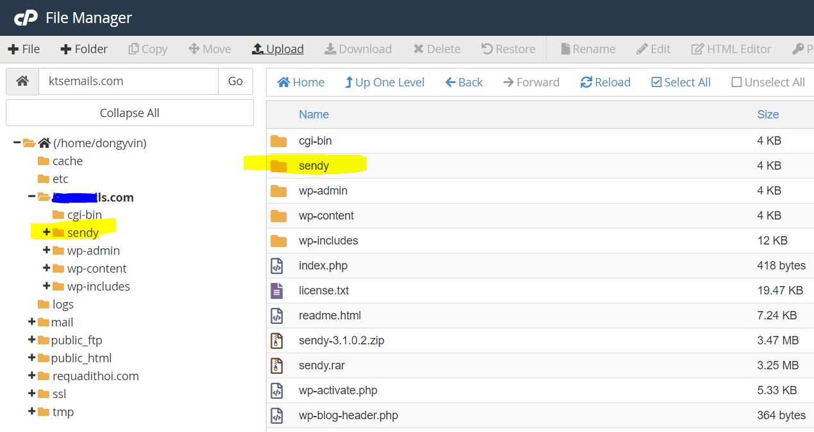This screenshot has height=432, width=814.
Task: Sort files by the Size column header
Action: coord(767,115)
